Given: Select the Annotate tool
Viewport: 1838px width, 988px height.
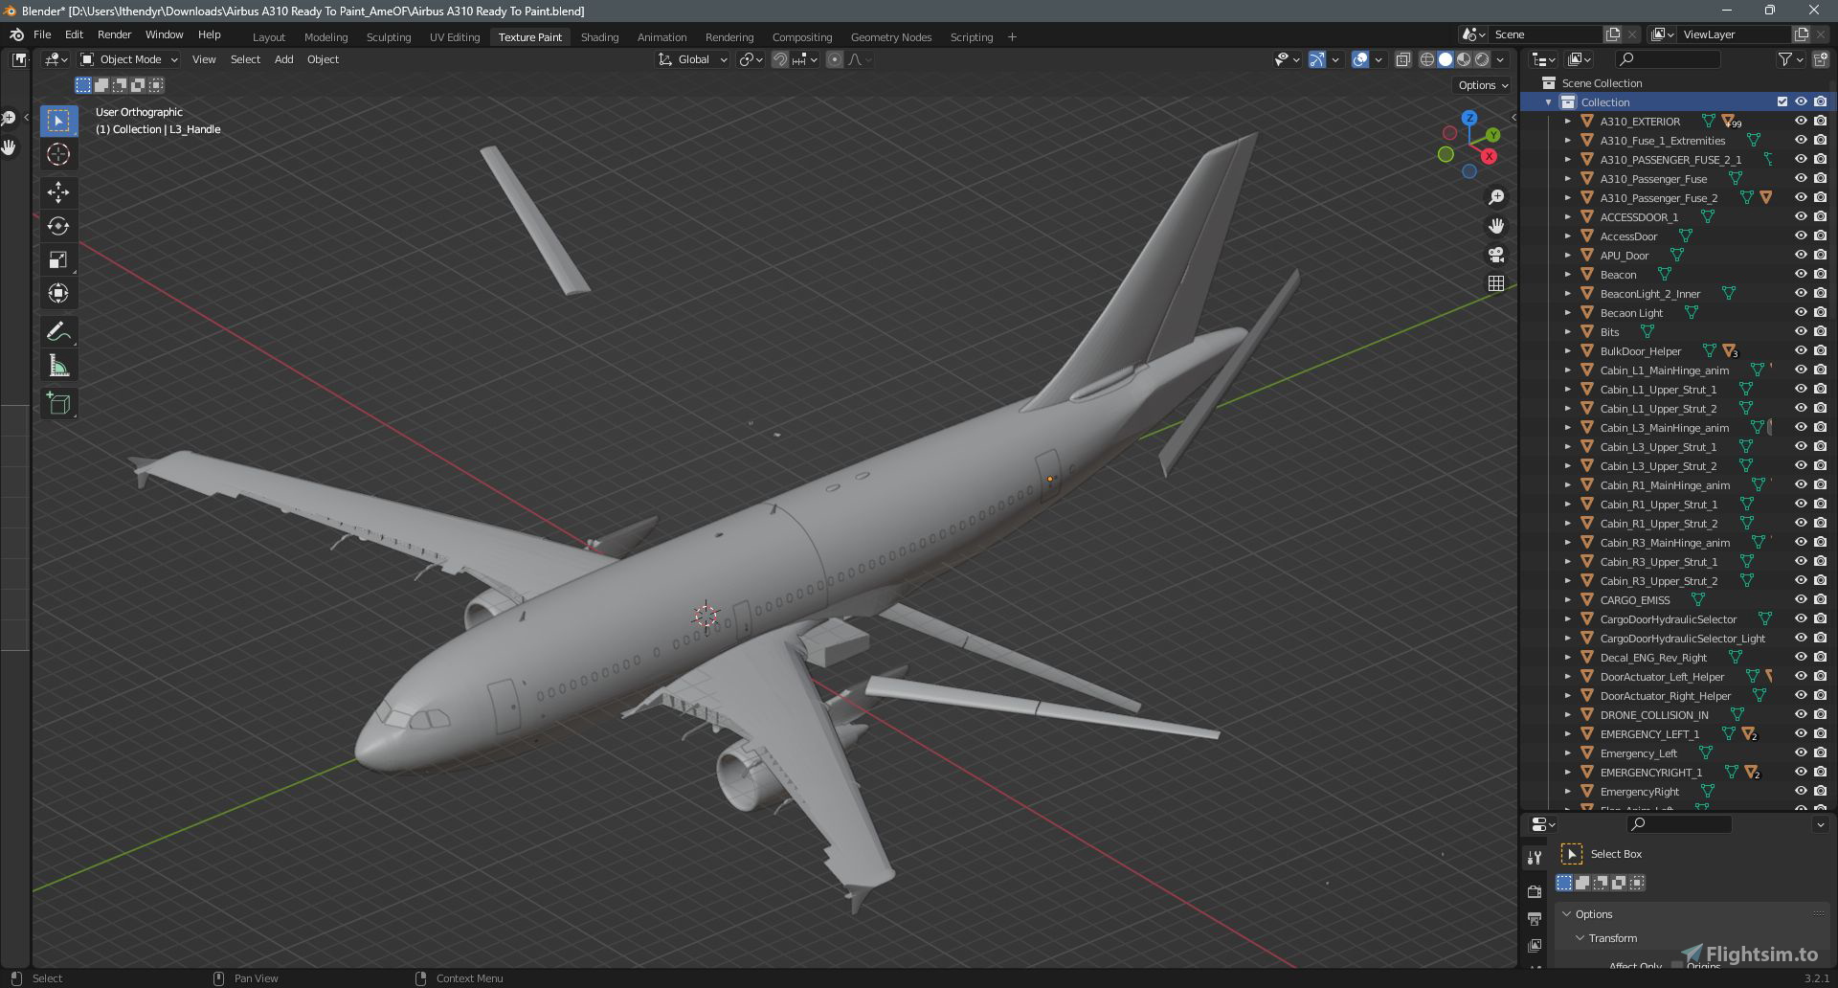Looking at the screenshot, I should (x=58, y=331).
